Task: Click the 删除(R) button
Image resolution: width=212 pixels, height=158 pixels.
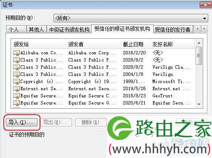Action: 91,122
